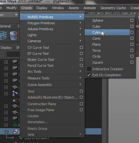The width and height of the screenshot is (139, 143).
Task: Click the green locator icon in outliner
Action: (15, 125)
